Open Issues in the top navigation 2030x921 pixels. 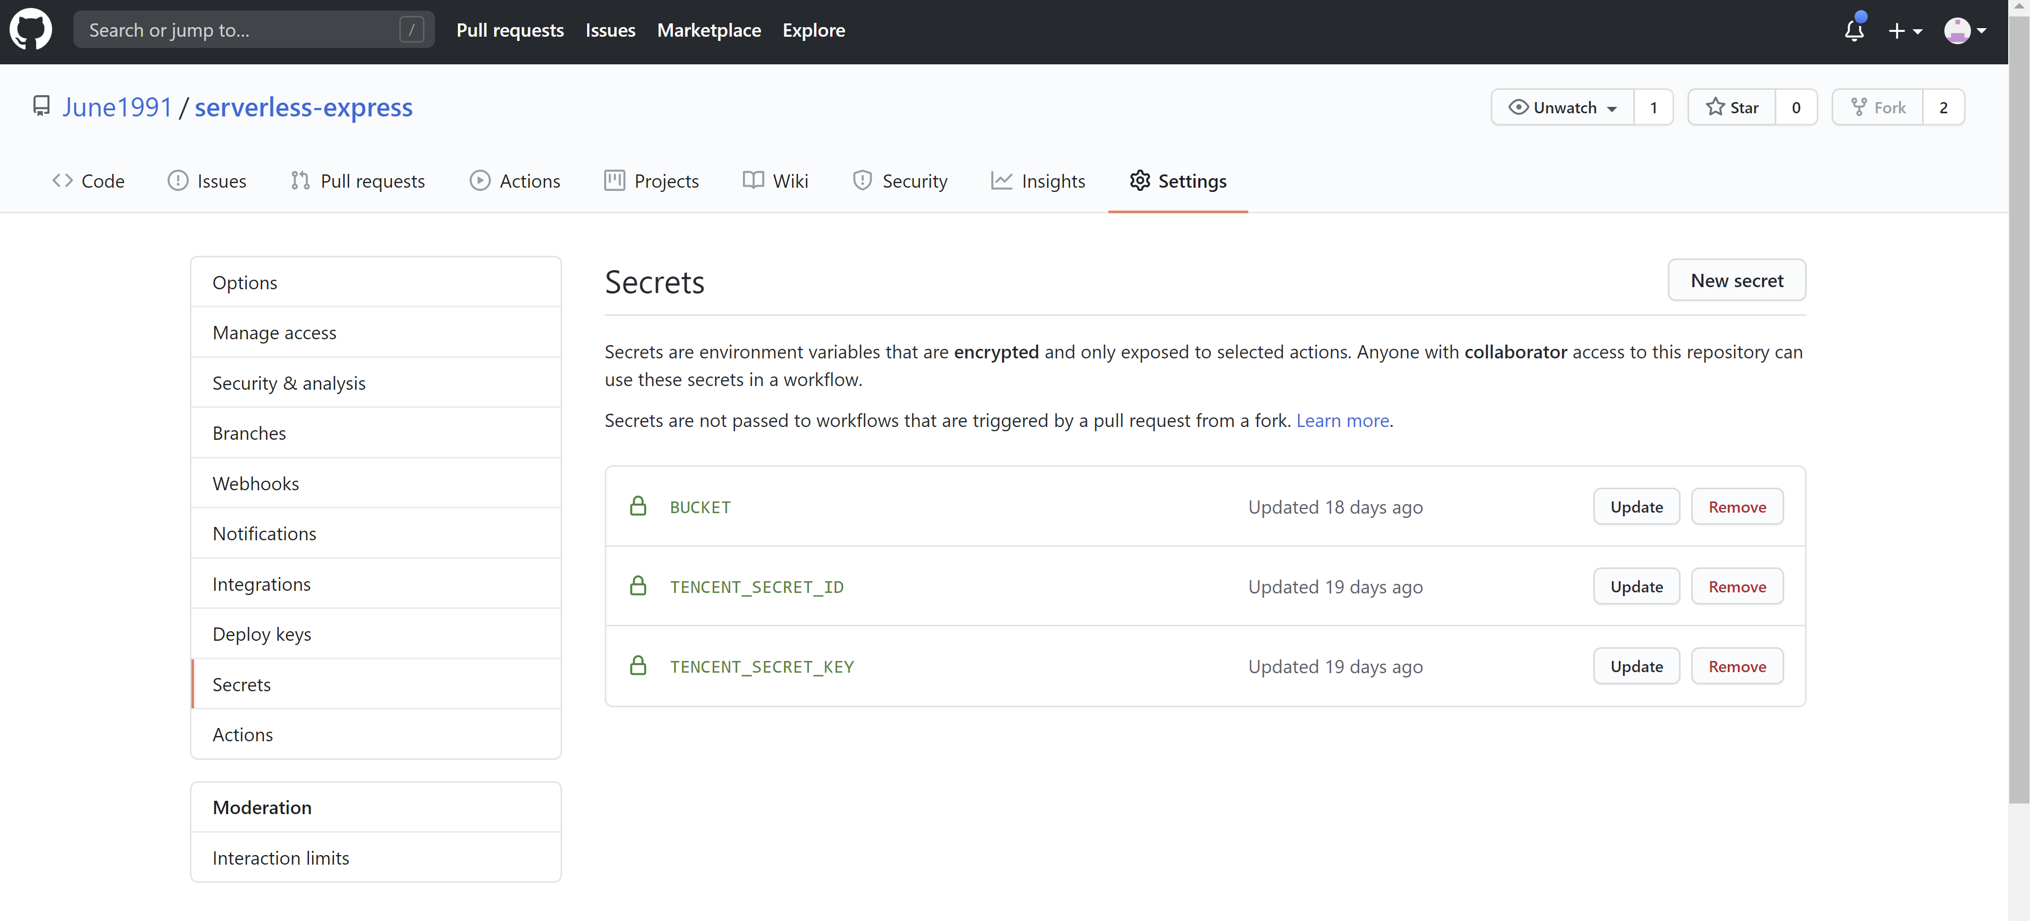610,30
